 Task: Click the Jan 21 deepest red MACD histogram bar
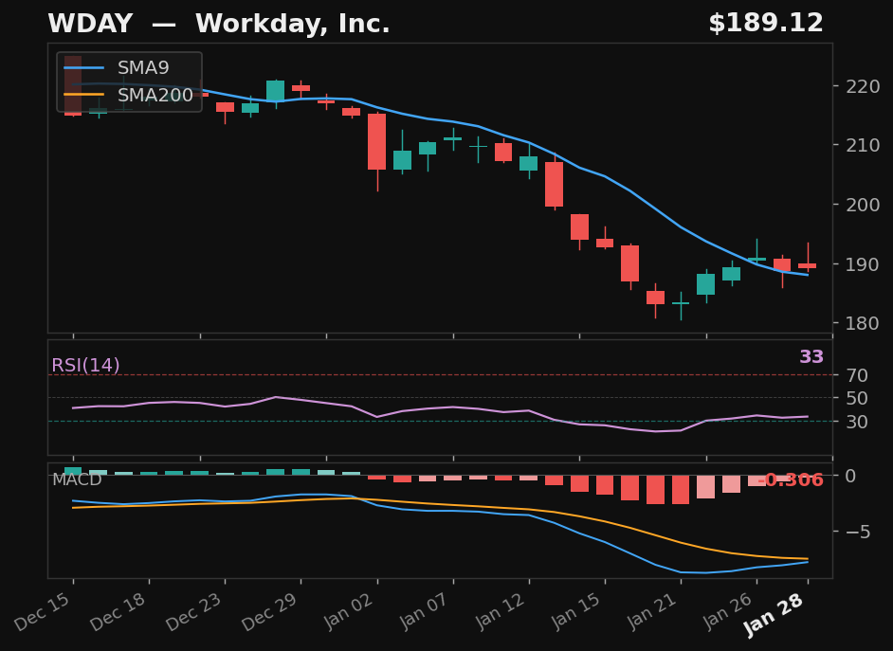(681, 490)
